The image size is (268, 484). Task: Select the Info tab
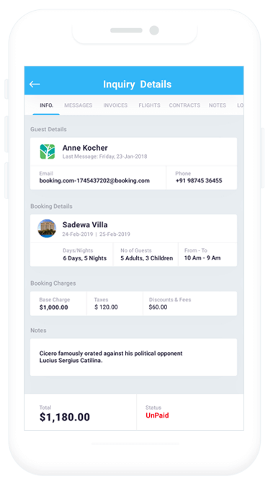coord(46,105)
